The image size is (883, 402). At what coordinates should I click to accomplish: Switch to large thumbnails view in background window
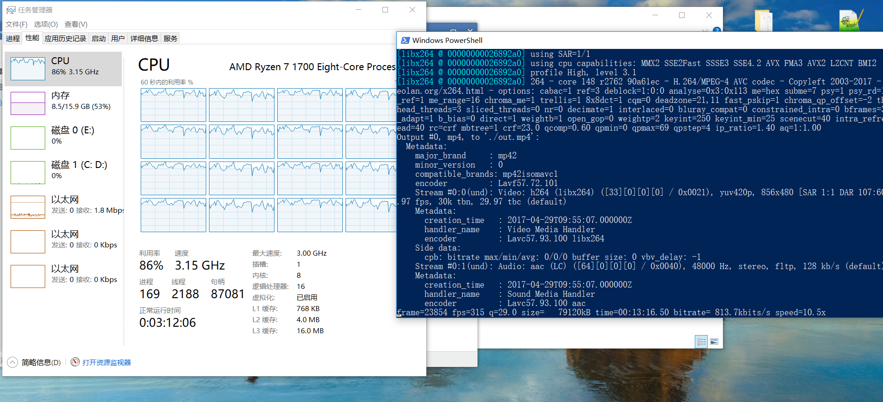(x=714, y=342)
